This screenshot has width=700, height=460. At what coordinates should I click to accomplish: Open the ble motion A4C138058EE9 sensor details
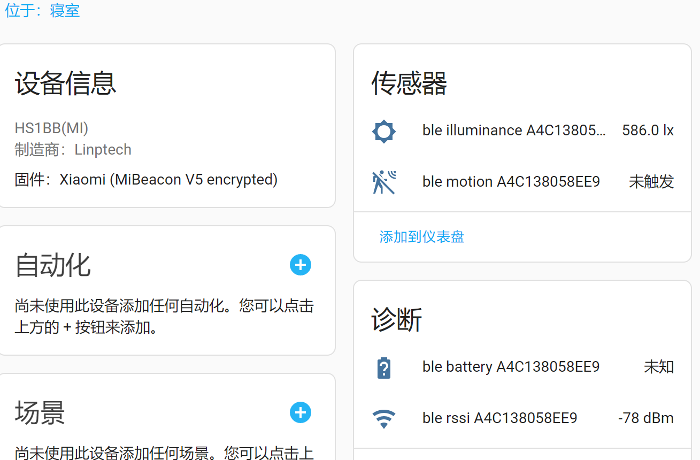coord(511,181)
